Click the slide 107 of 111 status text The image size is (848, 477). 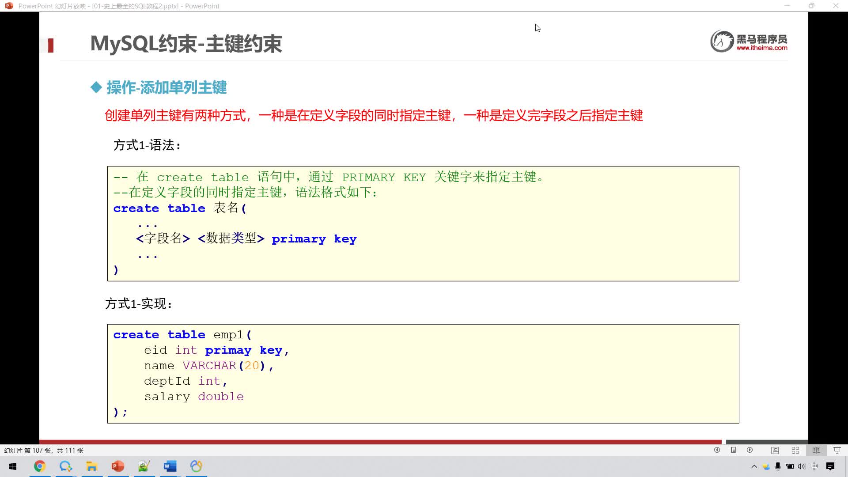(44, 450)
